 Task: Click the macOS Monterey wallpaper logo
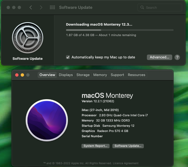(47, 120)
